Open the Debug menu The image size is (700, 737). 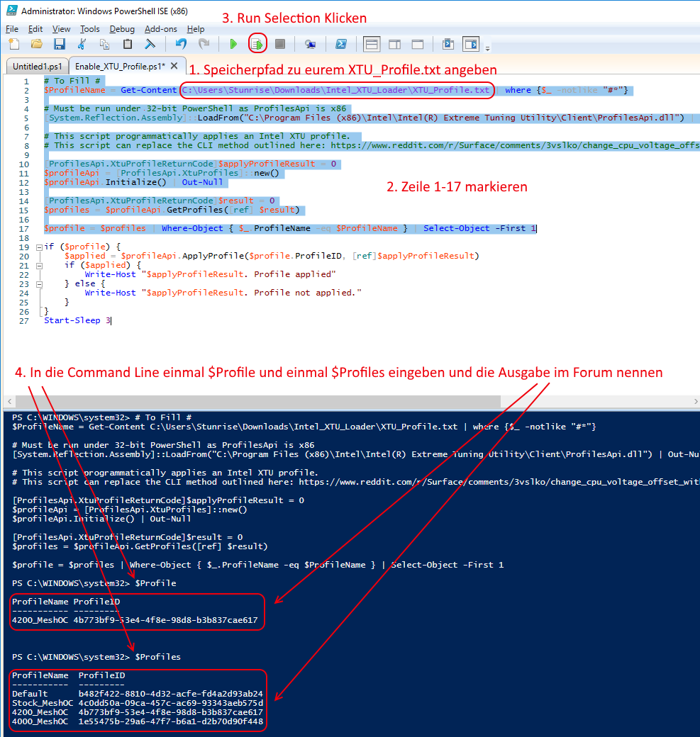coord(122,29)
